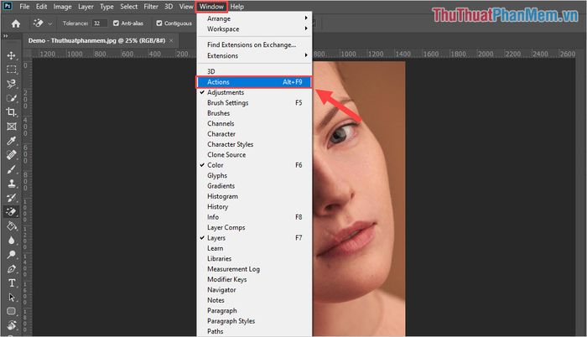Select the Rectangular Marquee tool
Screen dimensions: 587x337
tap(11, 70)
